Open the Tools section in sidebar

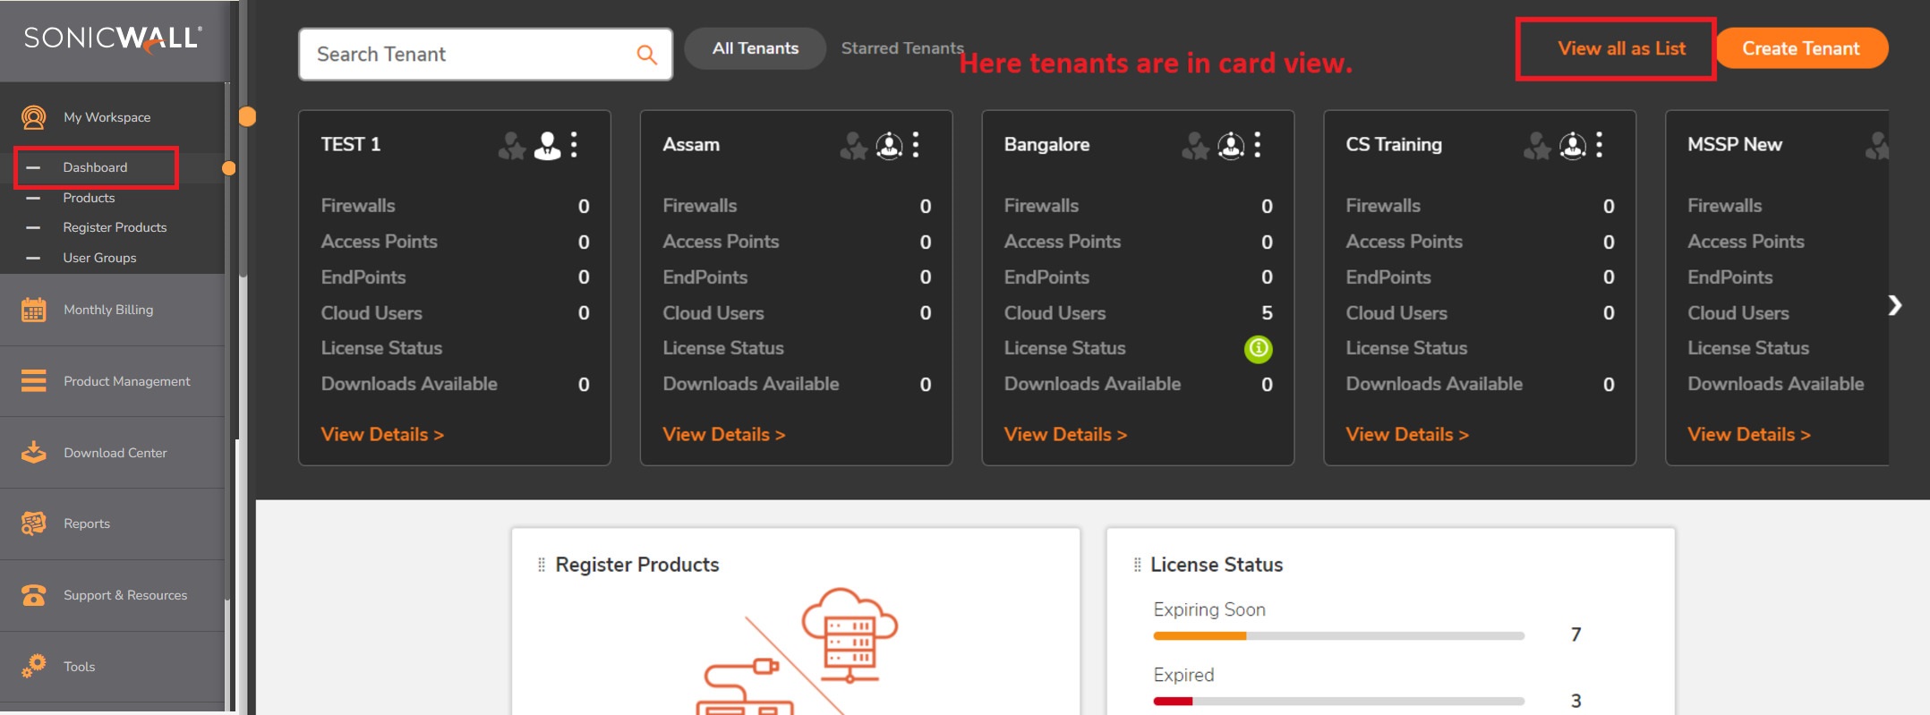[79, 667]
